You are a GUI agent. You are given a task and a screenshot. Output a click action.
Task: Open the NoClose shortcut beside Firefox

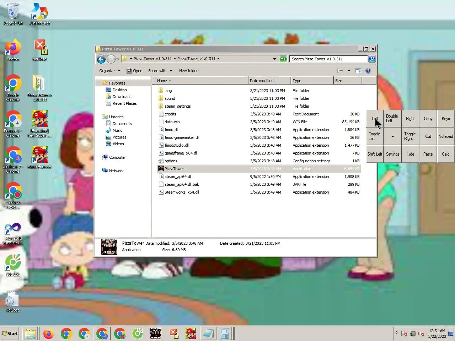pyautogui.click(x=39, y=50)
